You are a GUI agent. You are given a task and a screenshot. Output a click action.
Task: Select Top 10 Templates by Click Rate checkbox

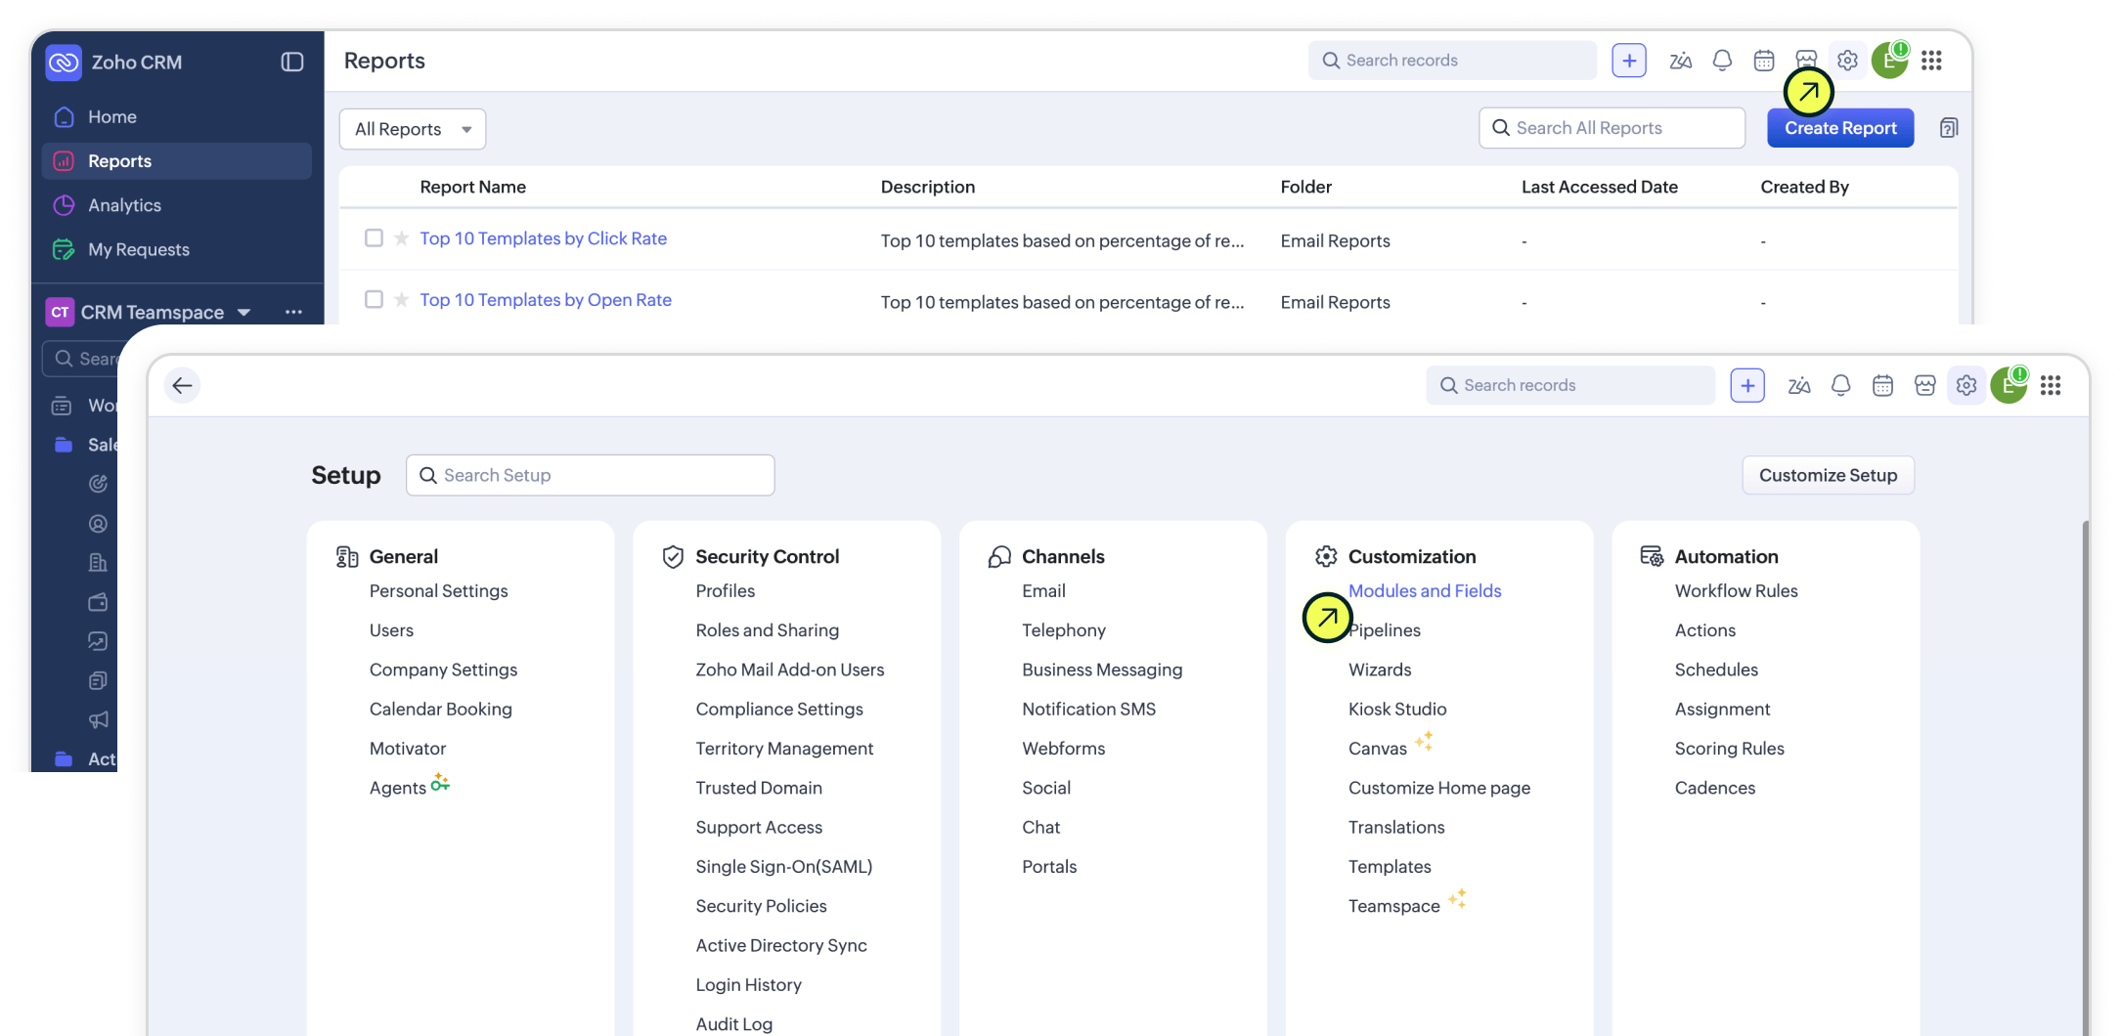(x=374, y=237)
